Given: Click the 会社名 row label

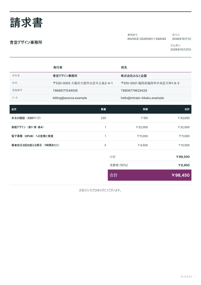Looking at the screenshot, I should 16,75.
